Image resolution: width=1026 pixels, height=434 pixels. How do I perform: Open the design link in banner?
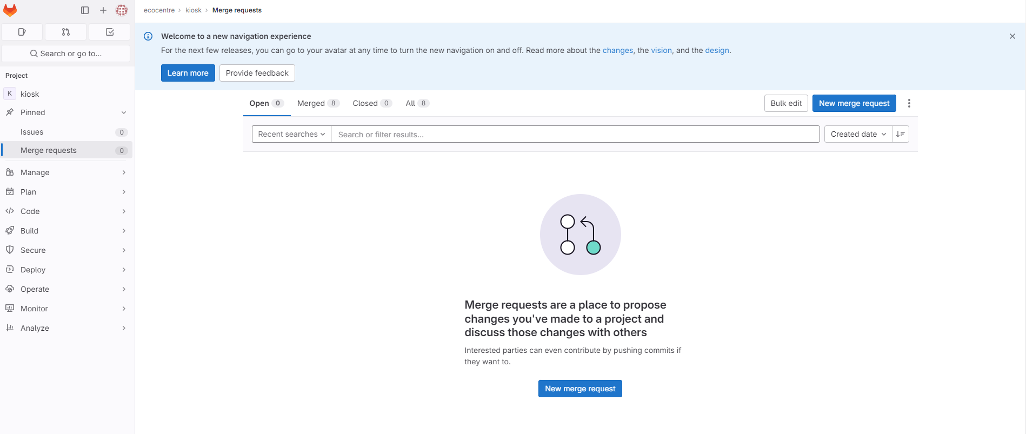(717, 50)
